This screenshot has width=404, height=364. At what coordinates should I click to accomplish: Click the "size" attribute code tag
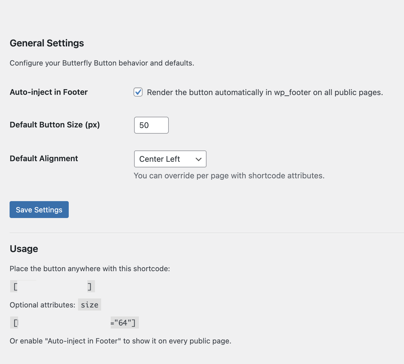point(90,305)
